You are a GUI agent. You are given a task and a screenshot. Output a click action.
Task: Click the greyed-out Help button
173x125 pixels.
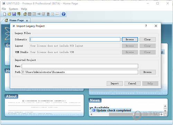[150, 84]
